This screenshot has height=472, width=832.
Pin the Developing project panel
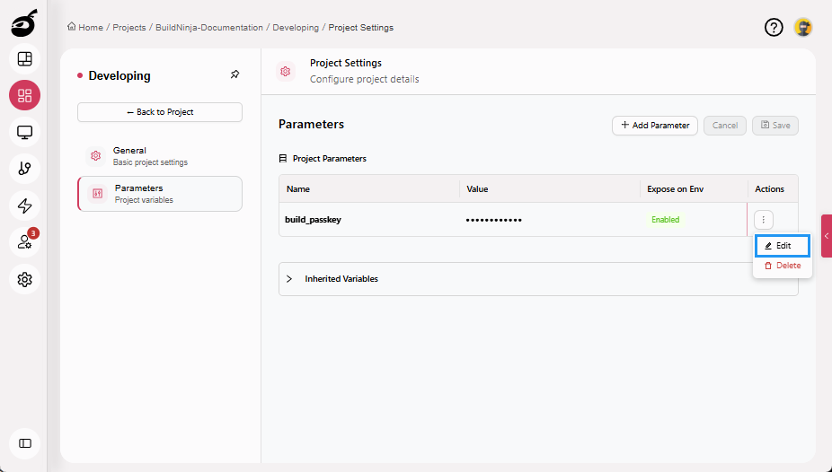pos(235,74)
